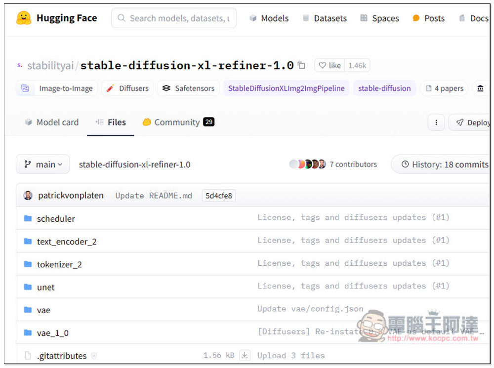The image size is (494, 368).
Task: Click the heart like button
Action: pyautogui.click(x=329, y=66)
